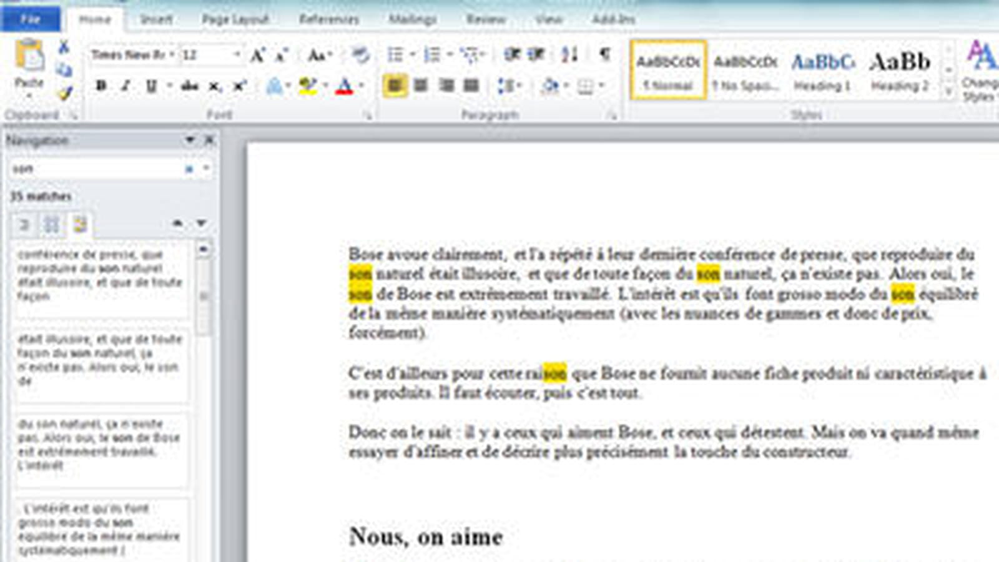The height and width of the screenshot is (562, 999).
Task: Decrease the paragraph indent
Action: pos(512,54)
